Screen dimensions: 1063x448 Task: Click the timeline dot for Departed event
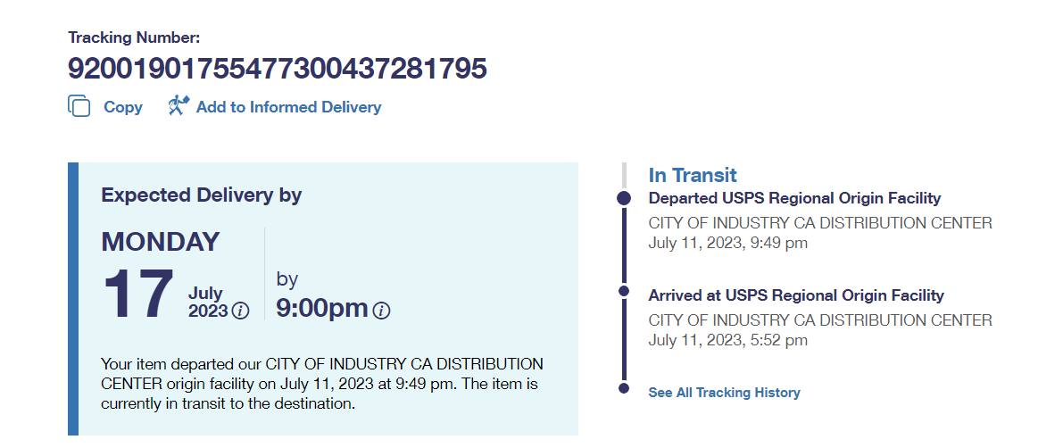pyautogui.click(x=624, y=198)
